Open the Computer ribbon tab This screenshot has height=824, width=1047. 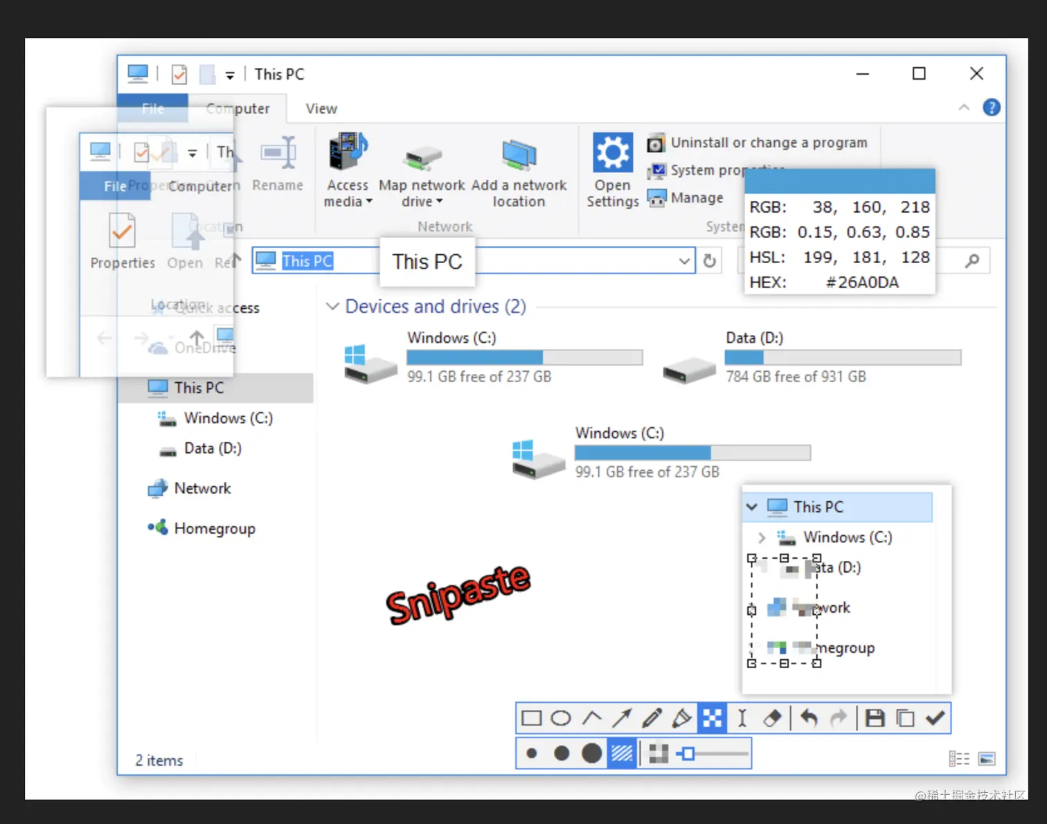238,109
